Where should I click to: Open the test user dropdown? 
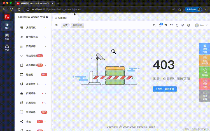[x=201, y=25]
